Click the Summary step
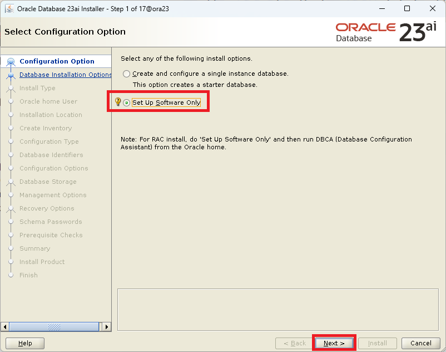This screenshot has height=352, width=446. point(34,248)
